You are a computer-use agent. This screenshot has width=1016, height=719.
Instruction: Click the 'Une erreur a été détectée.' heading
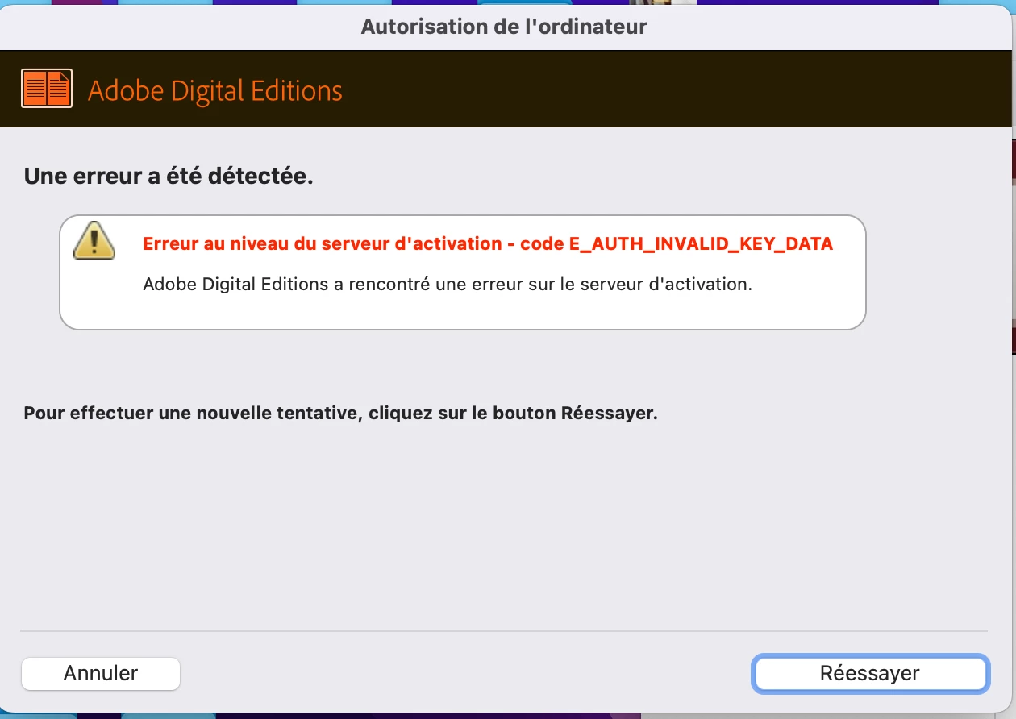169,177
